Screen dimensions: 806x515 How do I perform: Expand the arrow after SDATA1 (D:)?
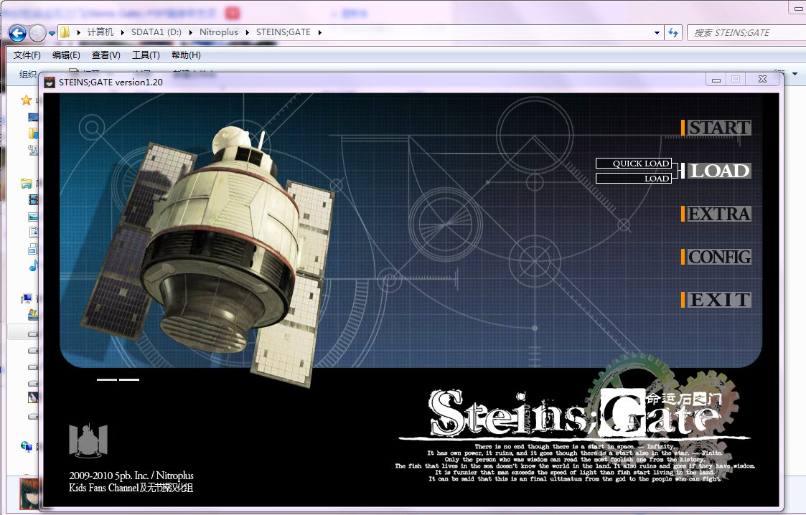click(x=191, y=32)
